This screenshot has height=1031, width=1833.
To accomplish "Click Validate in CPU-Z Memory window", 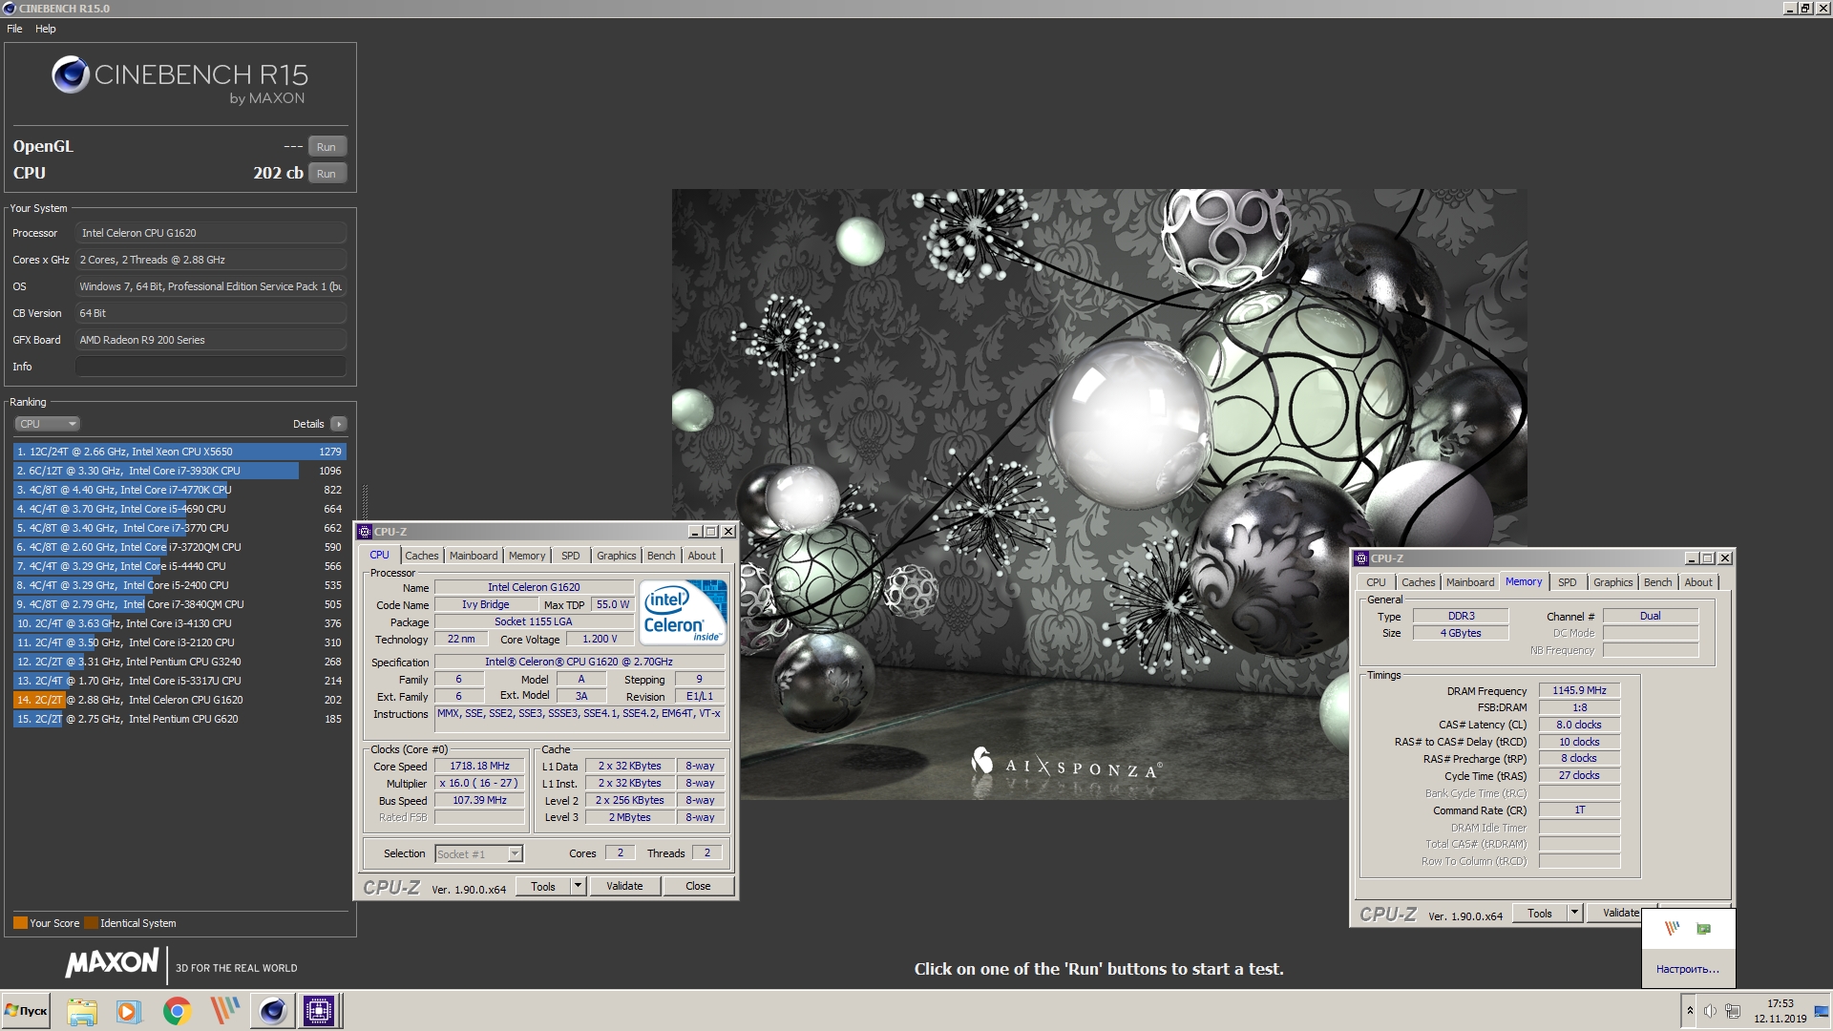I will [x=1614, y=914].
